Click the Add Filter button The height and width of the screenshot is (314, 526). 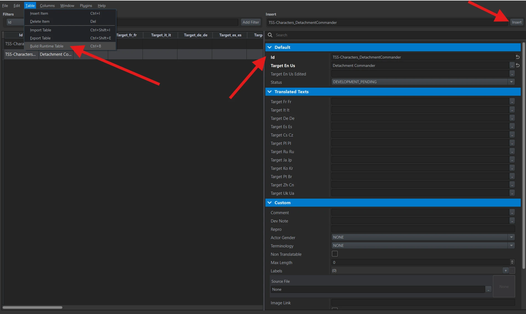click(251, 22)
